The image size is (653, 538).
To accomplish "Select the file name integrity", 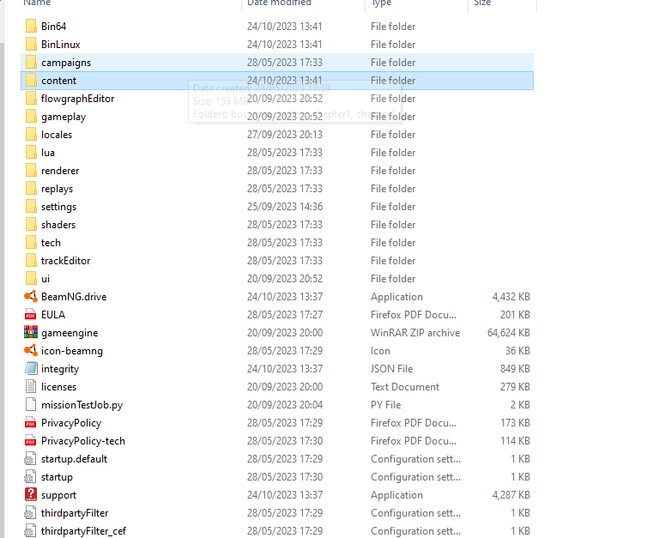I will (x=60, y=369).
